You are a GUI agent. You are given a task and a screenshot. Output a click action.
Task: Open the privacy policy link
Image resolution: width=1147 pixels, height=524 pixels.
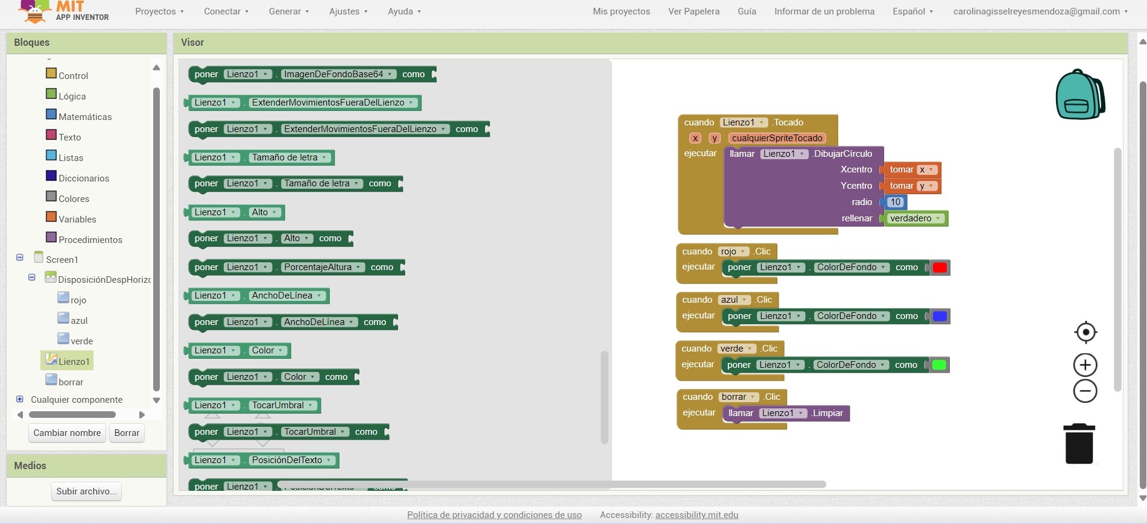coord(495,515)
